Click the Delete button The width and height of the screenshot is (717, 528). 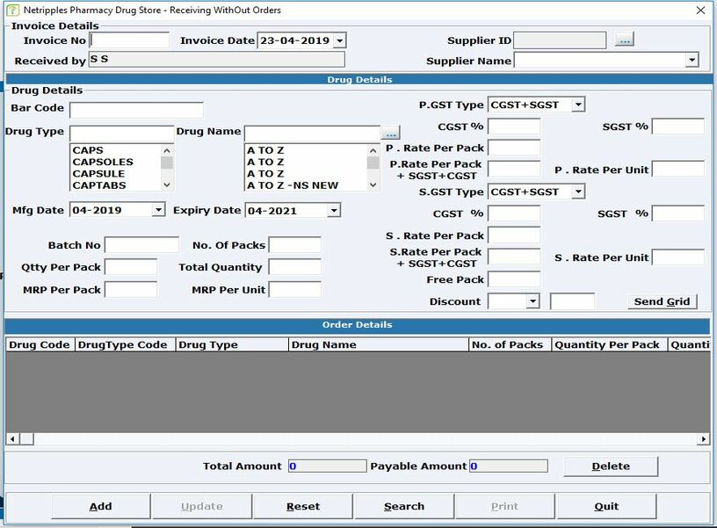(611, 467)
